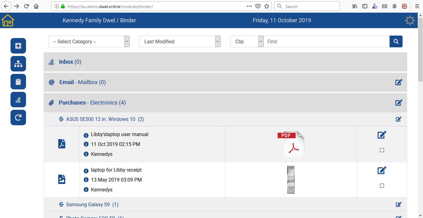Click the info icon beside laptop for Libby receipt
This screenshot has width=423, height=218.
86,171
